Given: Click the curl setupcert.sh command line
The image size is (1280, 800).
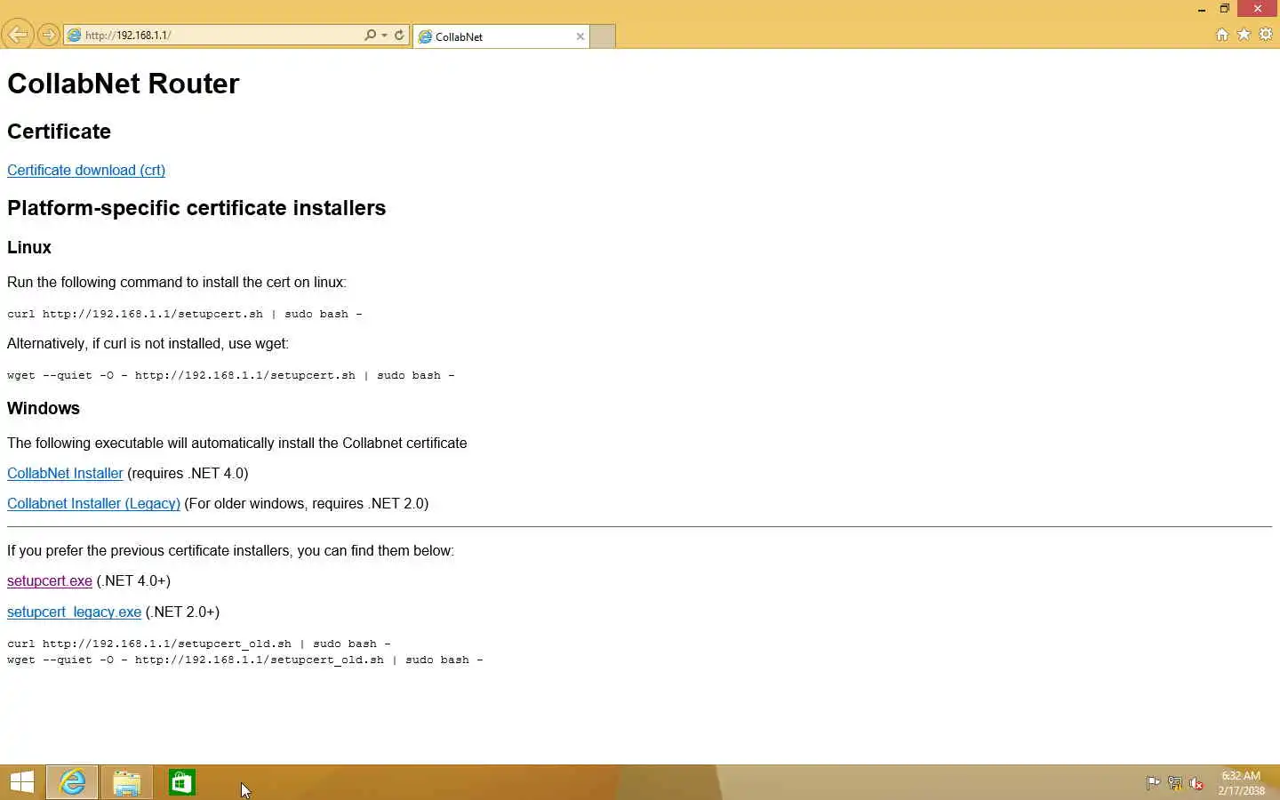Looking at the screenshot, I should coord(185,314).
